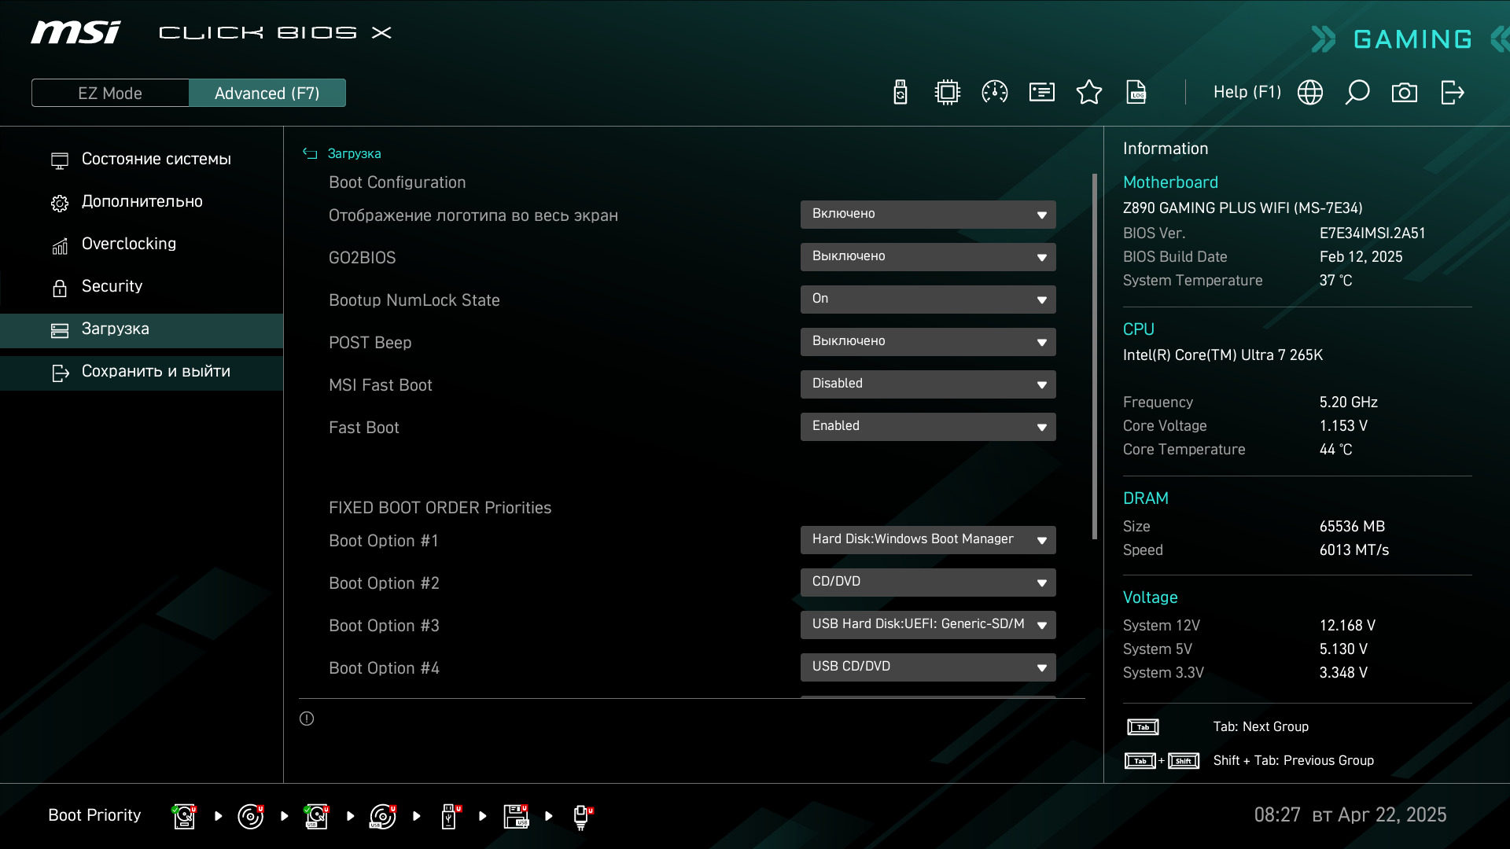
Task: Click the Загрузка breadcrumb link
Action: [x=354, y=153]
